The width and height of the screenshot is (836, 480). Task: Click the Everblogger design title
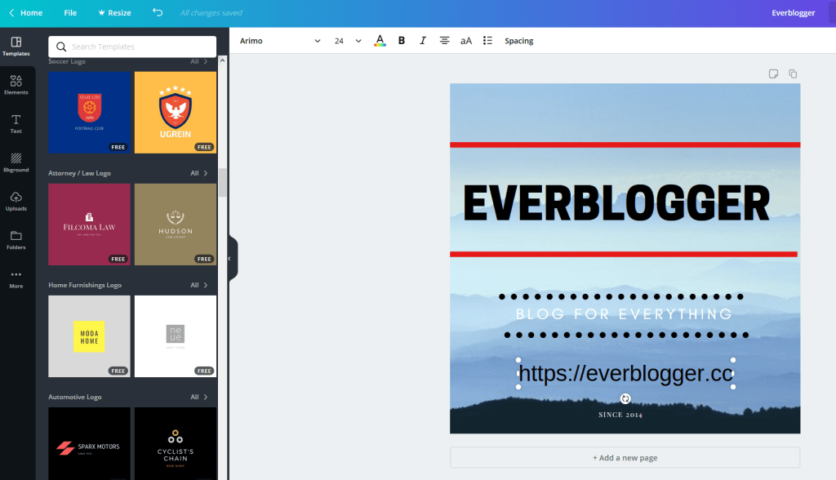tap(793, 13)
